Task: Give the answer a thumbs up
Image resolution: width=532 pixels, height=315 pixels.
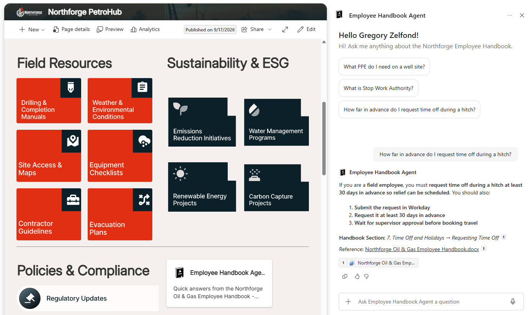Action: pos(357,276)
